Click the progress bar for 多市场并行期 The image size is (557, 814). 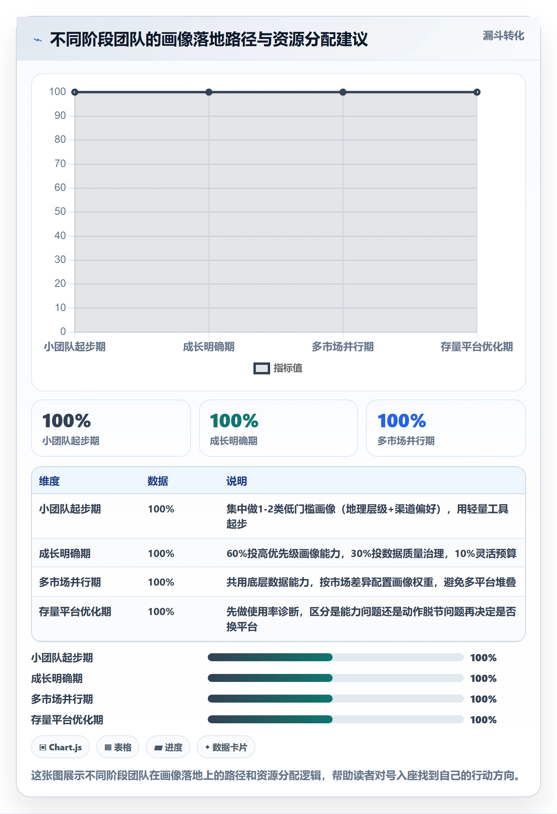tap(336, 699)
